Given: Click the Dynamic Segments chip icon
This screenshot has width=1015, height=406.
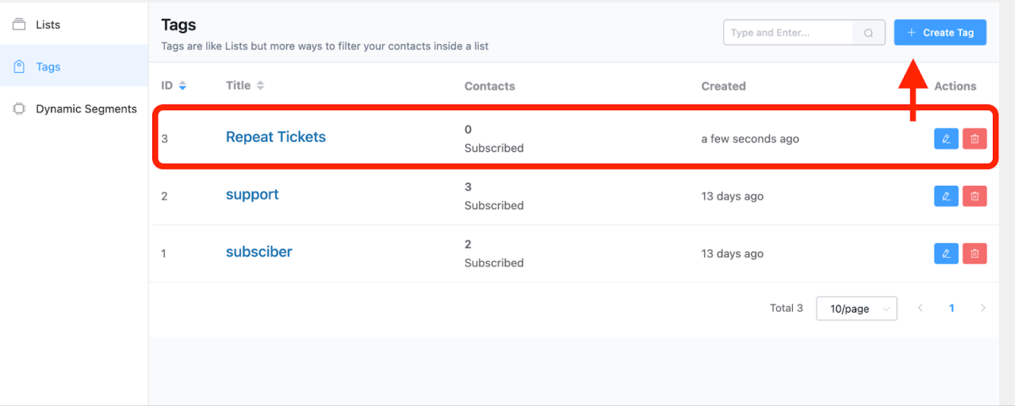Looking at the screenshot, I should [x=20, y=109].
